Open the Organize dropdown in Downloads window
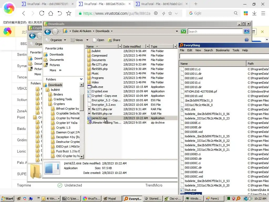The height and width of the screenshot is (202, 269). click(56, 40)
